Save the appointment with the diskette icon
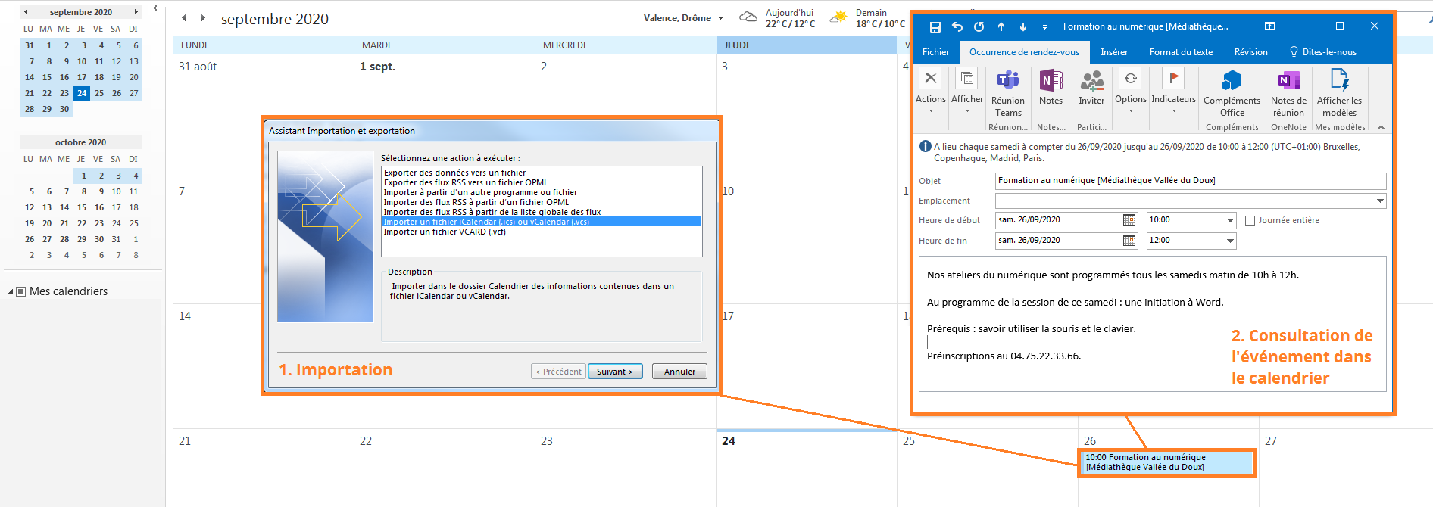1433x507 pixels. pyautogui.click(x=935, y=27)
